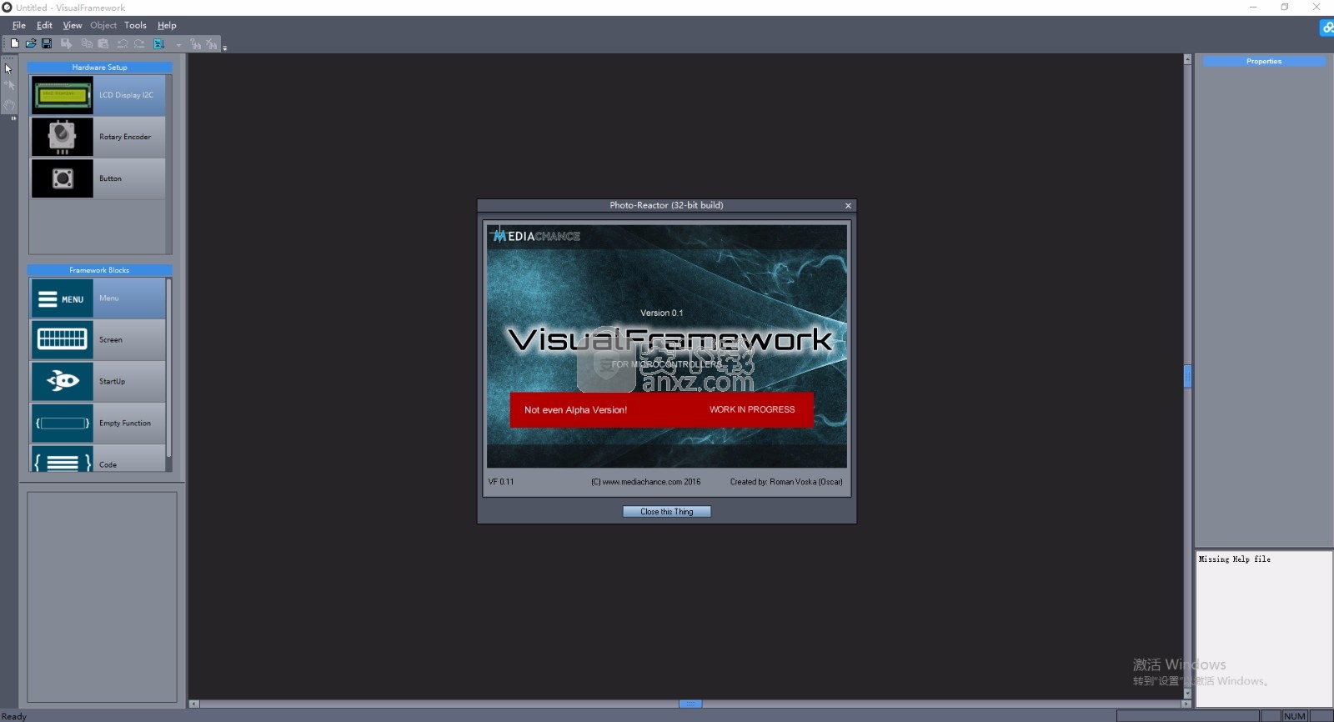The image size is (1334, 722).
Task: Select the Rotary Encoder hardware icon
Action: 63,137
